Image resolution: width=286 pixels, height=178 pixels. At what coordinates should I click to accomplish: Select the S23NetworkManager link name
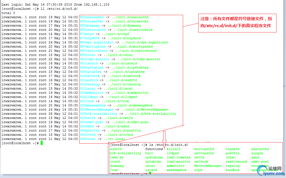pyautogui.click(x=97, y=109)
